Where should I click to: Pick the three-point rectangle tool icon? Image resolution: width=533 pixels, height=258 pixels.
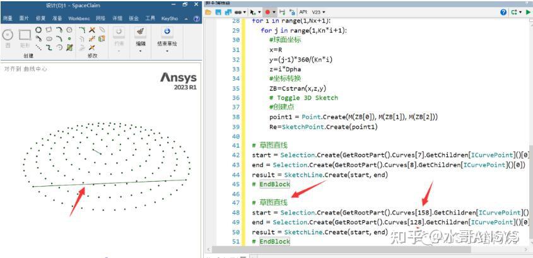pos(49,29)
